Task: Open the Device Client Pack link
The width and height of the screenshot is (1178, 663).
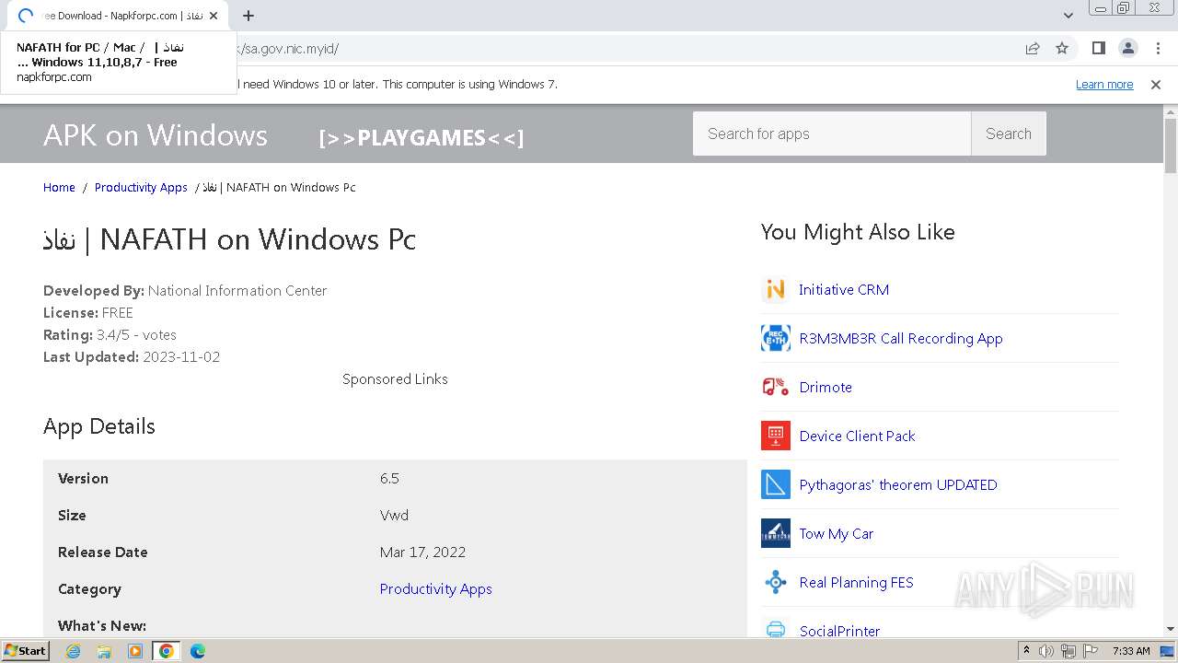Action: (858, 436)
